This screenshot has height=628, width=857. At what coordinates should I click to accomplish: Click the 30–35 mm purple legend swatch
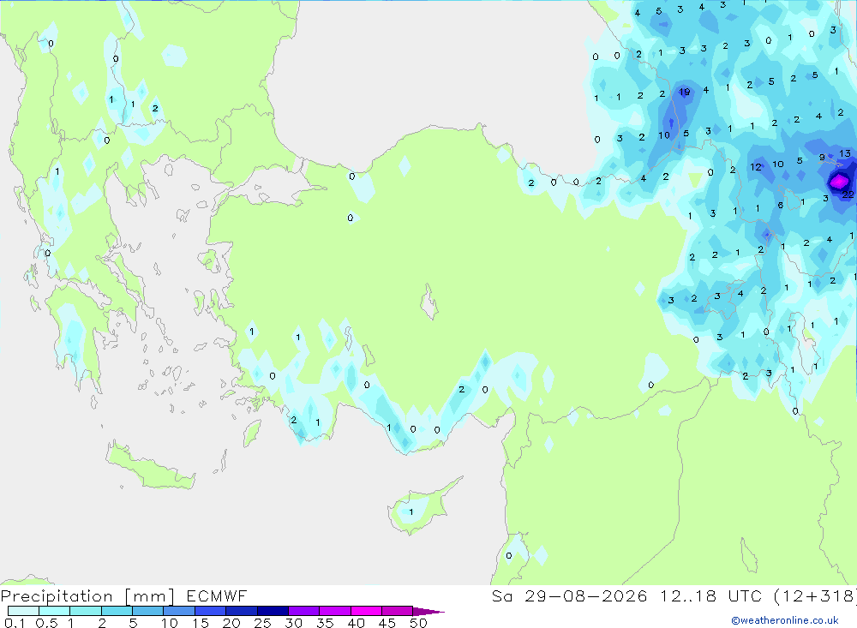(x=304, y=611)
